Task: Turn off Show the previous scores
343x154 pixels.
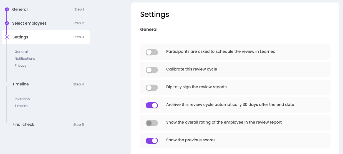Action: pyautogui.click(x=152, y=140)
